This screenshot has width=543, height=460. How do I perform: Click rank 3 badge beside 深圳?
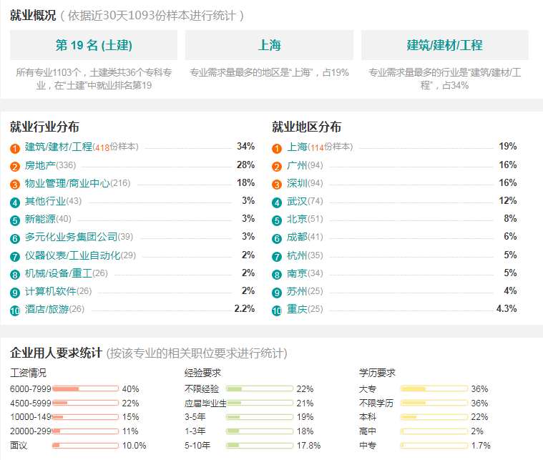click(x=277, y=185)
